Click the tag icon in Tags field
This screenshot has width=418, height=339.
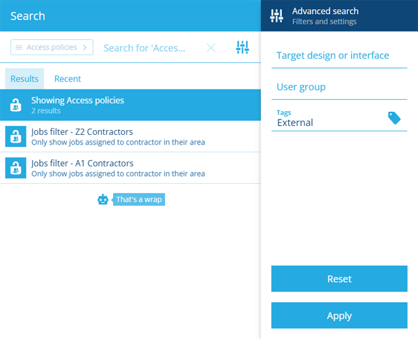[394, 118]
